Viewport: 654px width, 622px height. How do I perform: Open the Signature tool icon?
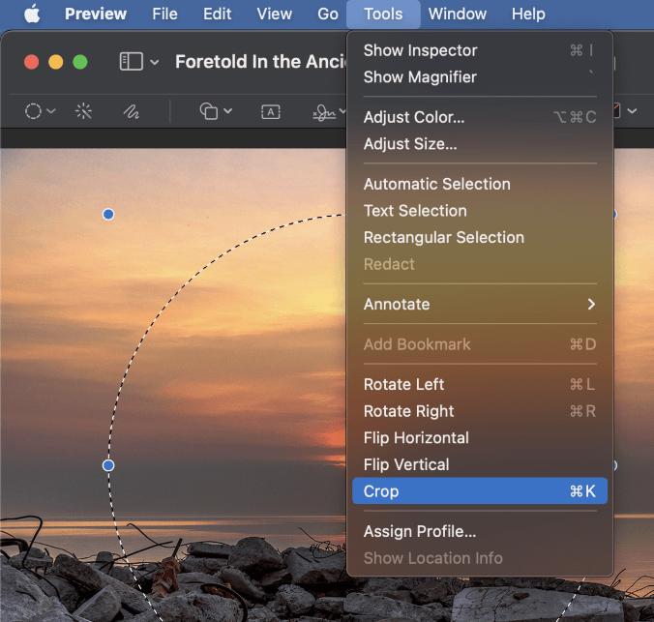(x=324, y=112)
